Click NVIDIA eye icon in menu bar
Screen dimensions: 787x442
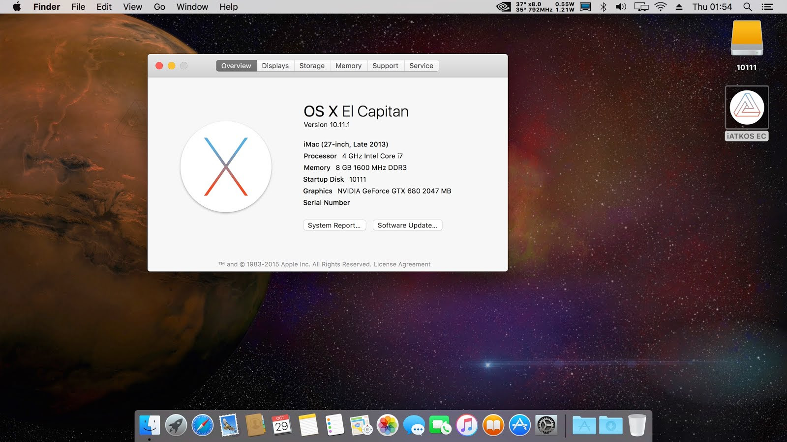tap(503, 7)
